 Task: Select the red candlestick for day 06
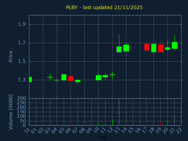coord(70,78)
